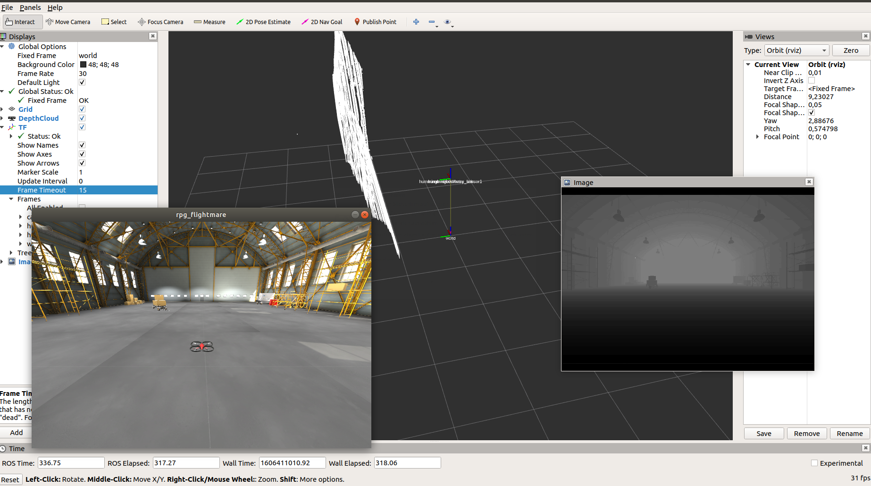Expand the Focal Point property
871x486 pixels.
coord(758,137)
